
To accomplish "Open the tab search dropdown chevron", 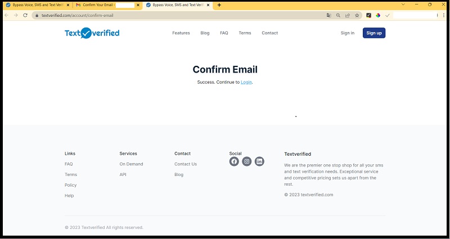I will click(403, 4).
